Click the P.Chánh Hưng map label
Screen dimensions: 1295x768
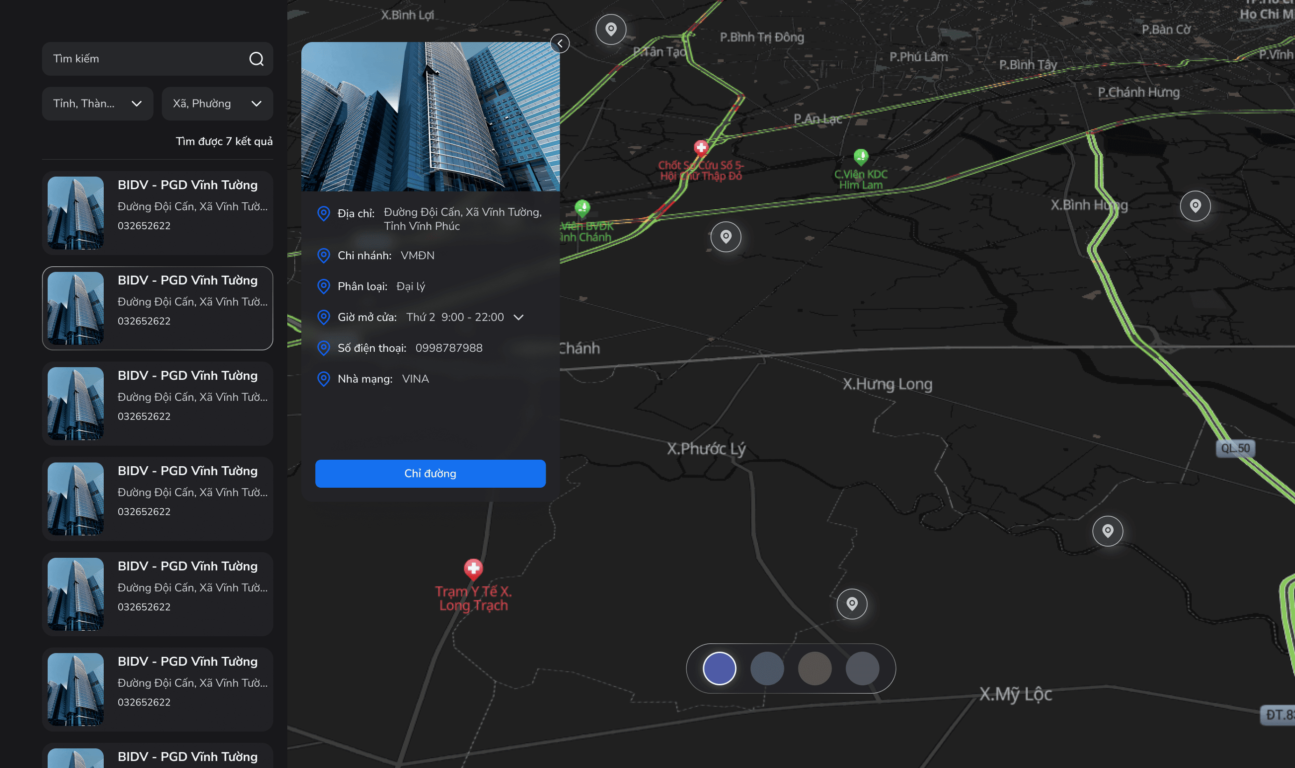(1139, 92)
